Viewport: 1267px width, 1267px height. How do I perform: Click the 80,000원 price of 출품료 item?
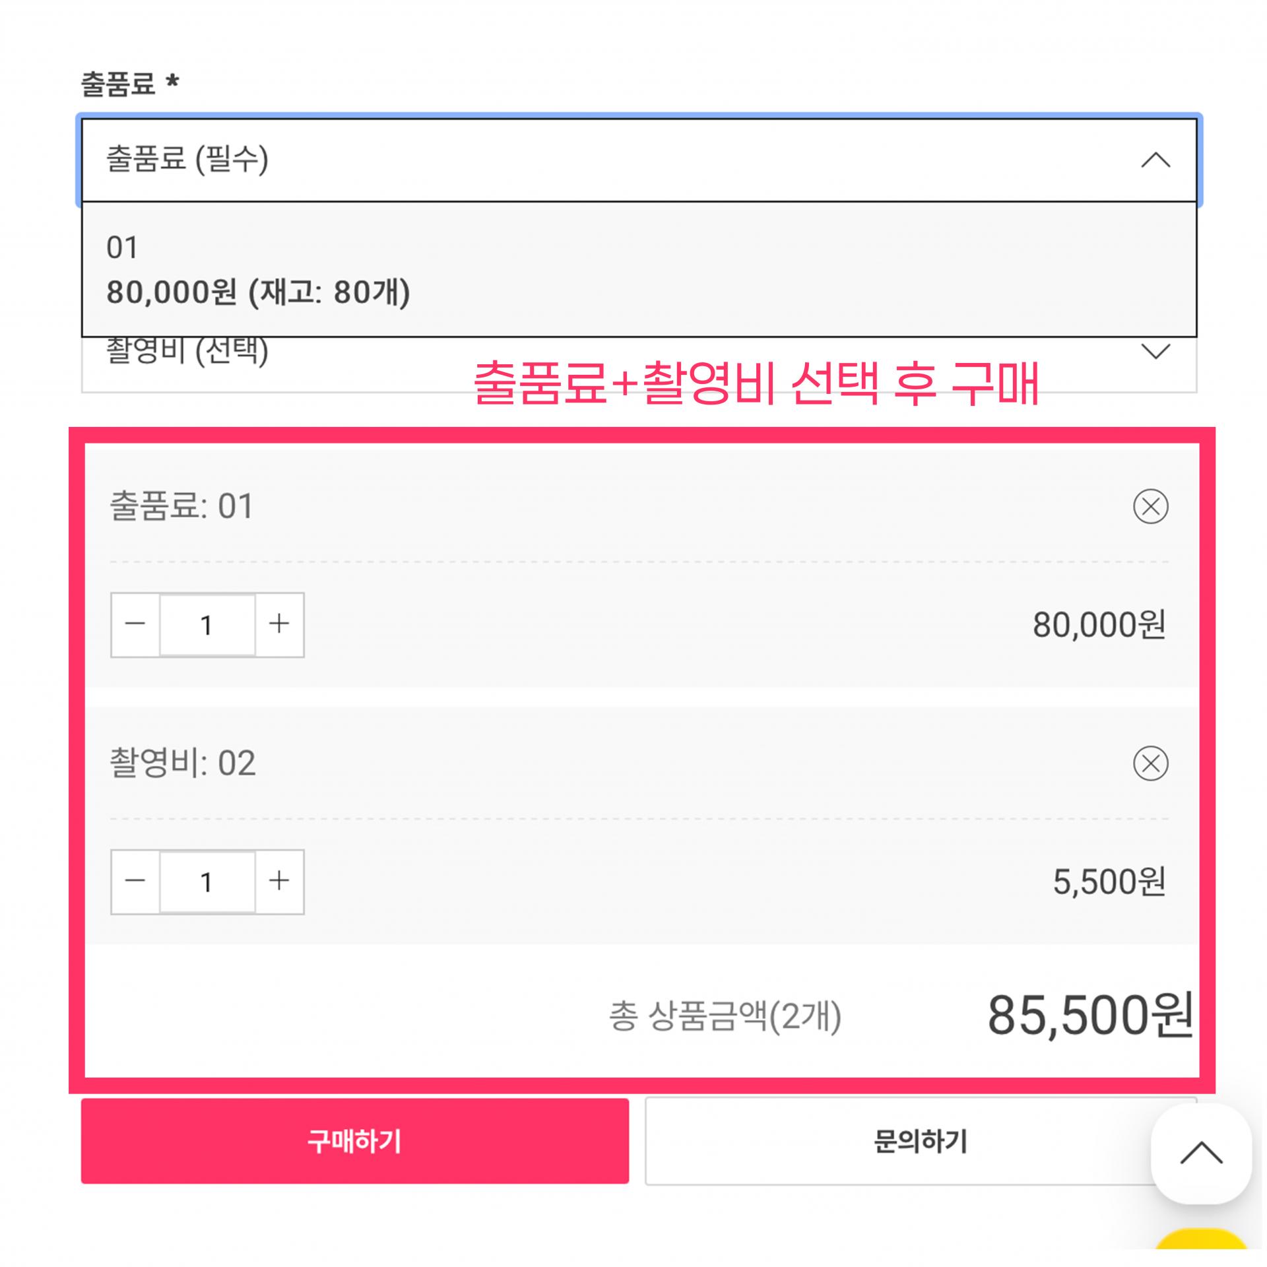click(x=1099, y=624)
